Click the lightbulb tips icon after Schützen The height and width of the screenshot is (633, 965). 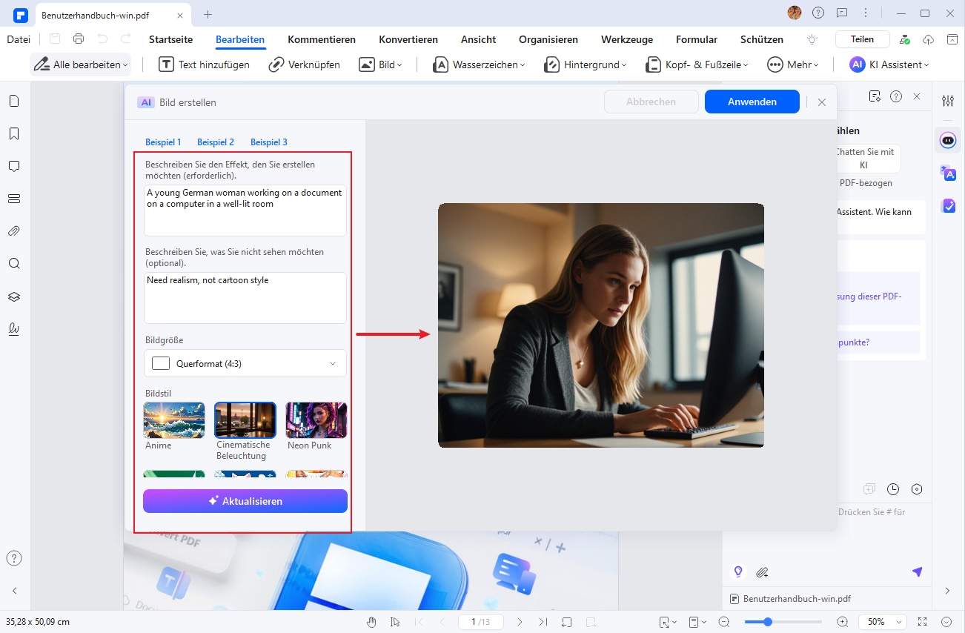(812, 39)
